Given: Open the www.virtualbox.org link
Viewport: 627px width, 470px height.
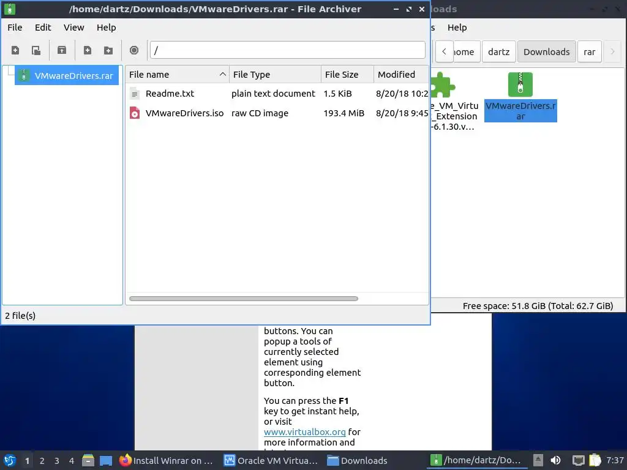Looking at the screenshot, I should click(305, 432).
